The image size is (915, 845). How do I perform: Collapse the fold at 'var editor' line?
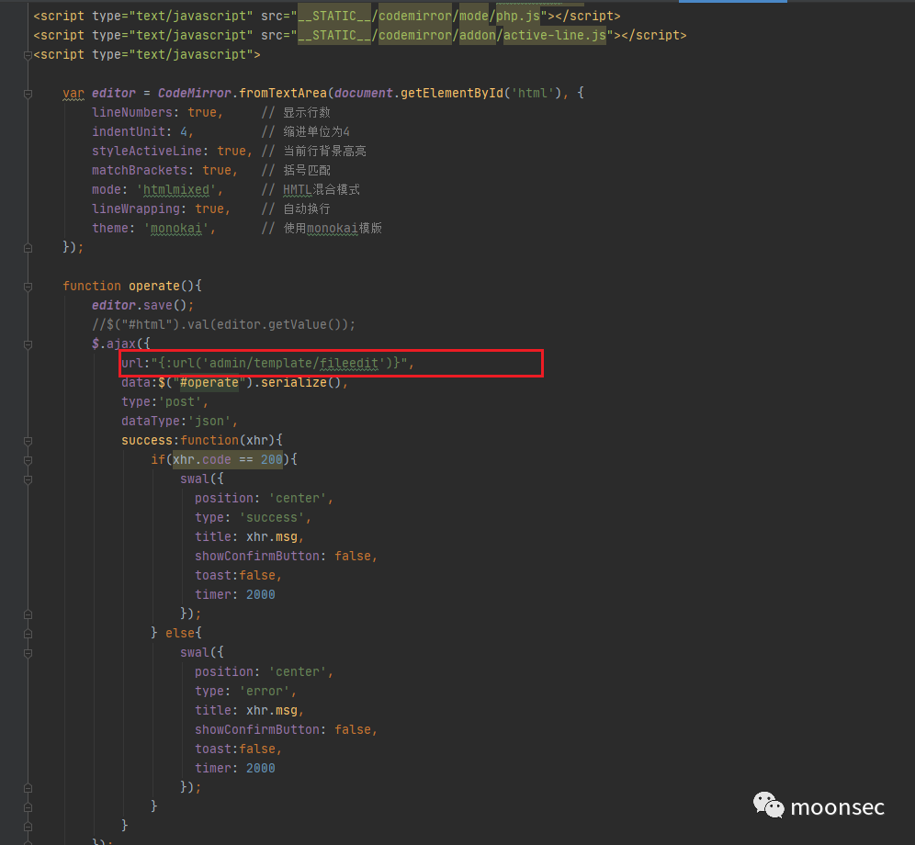tap(28, 94)
